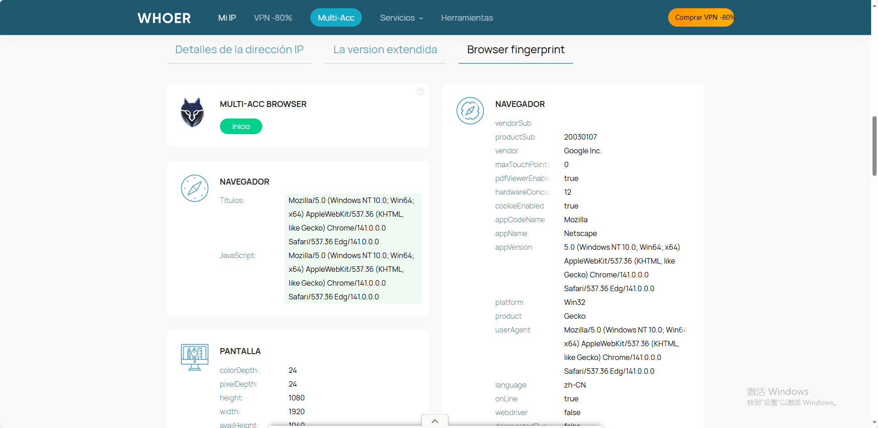Go to Herramientas in the navbar

click(x=467, y=18)
